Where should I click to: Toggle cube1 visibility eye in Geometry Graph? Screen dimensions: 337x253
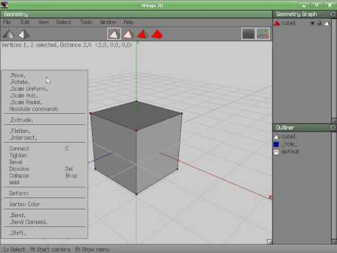[312, 23]
